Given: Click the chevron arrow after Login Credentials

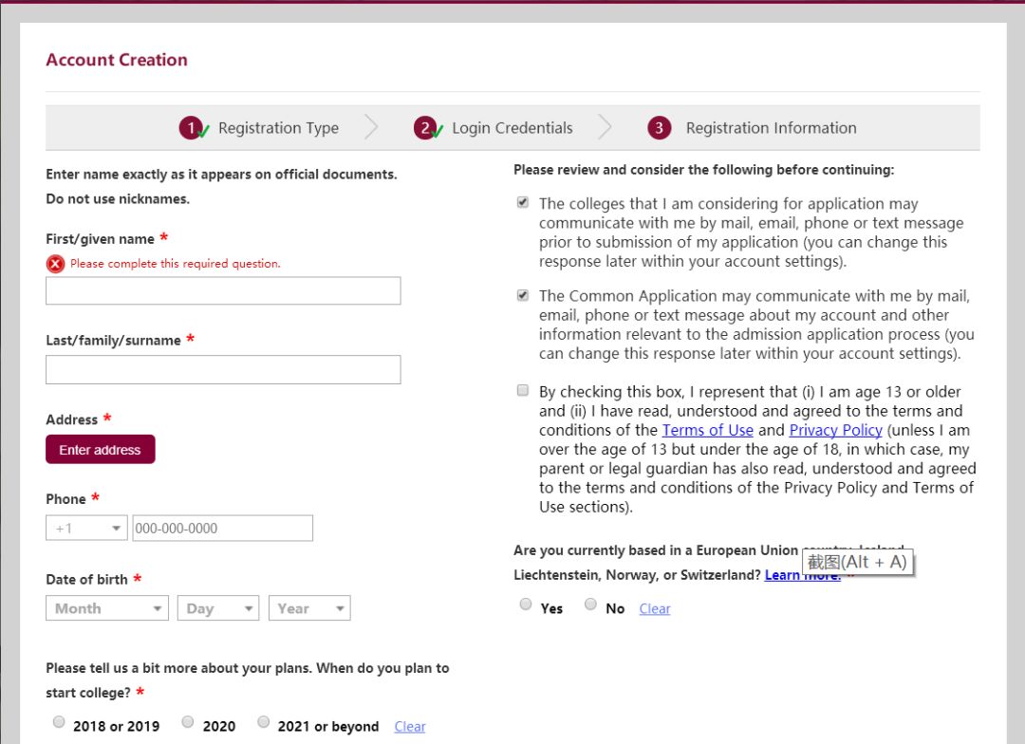Looking at the screenshot, I should click(605, 127).
